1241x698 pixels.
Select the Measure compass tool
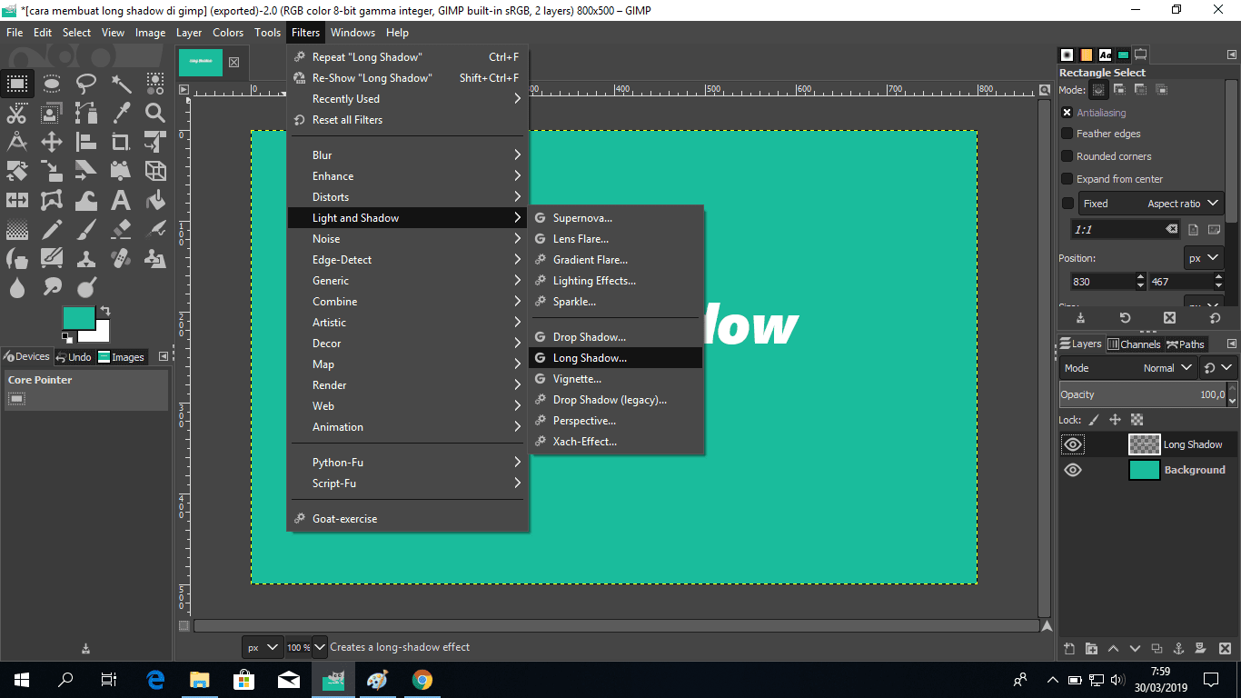click(x=17, y=142)
